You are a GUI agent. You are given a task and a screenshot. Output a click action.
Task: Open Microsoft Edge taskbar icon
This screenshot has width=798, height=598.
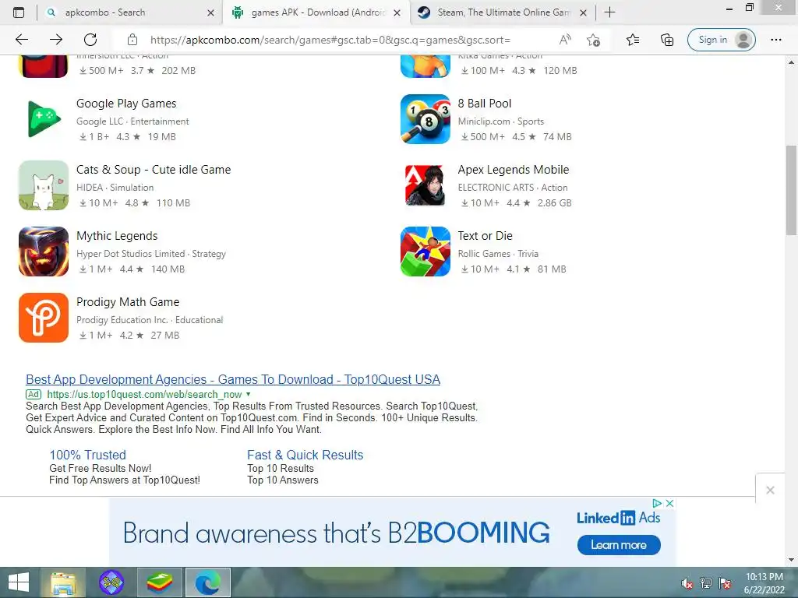(207, 582)
